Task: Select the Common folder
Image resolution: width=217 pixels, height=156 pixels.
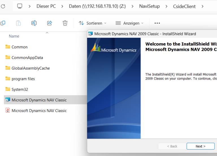Action: coord(19,47)
